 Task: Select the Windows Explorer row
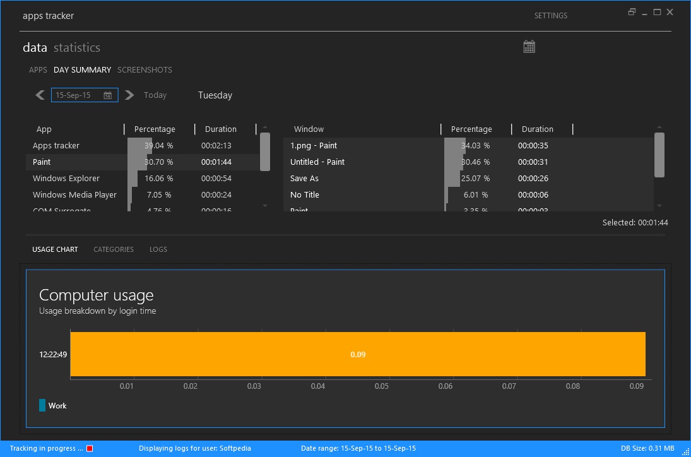[143, 178]
